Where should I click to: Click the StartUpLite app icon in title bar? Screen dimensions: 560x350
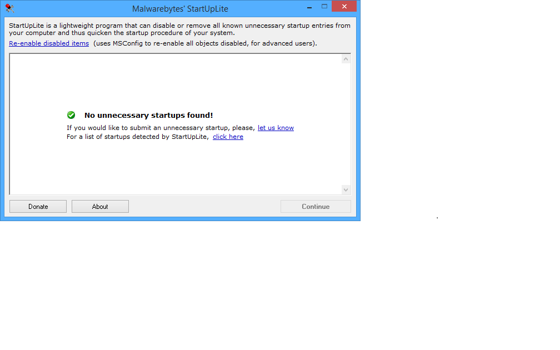click(x=9, y=8)
